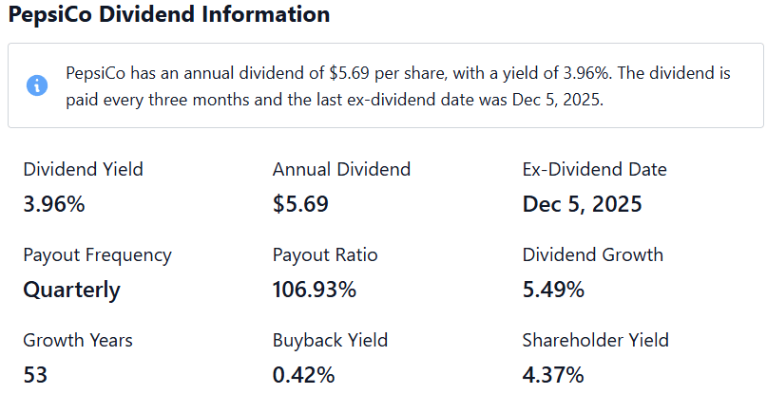The height and width of the screenshot is (394, 767).
Task: Click the 0.42% buyback yield value
Action: (304, 375)
